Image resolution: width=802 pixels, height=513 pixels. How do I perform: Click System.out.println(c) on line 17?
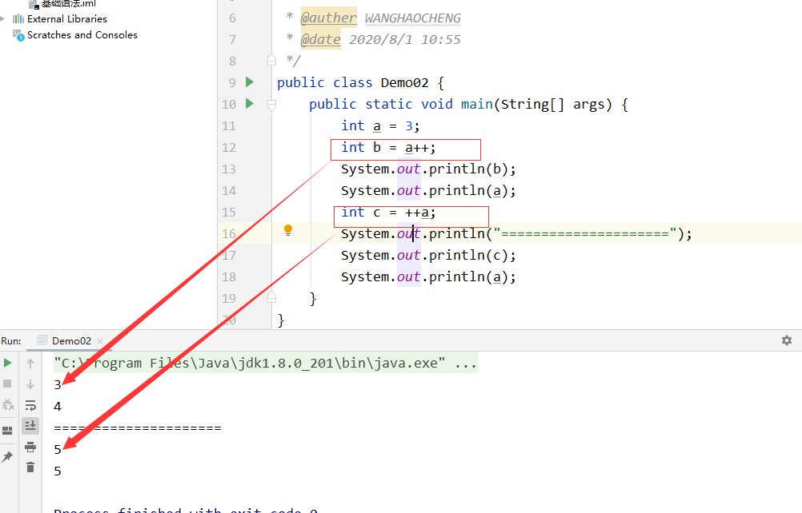click(429, 255)
